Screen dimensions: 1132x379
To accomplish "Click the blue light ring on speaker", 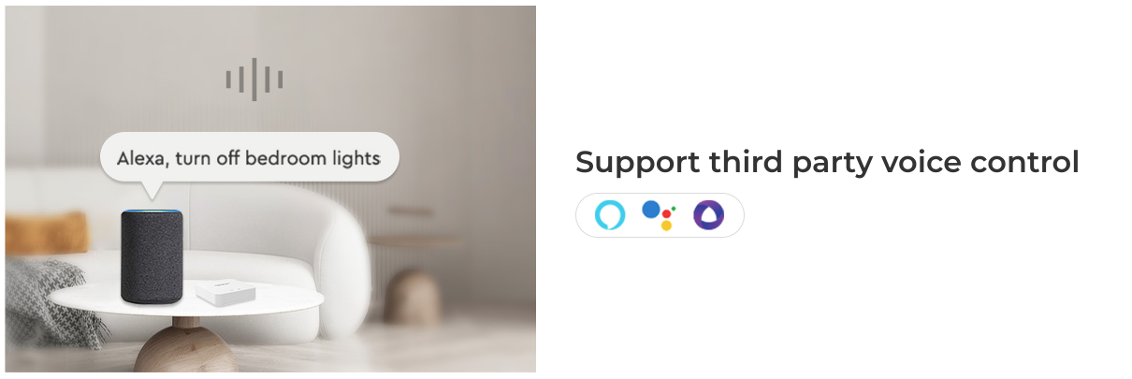I will (152, 211).
